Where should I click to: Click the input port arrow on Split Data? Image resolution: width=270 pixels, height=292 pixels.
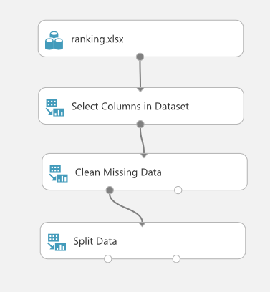click(x=142, y=225)
